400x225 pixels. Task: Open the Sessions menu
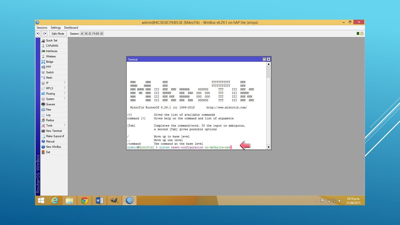coord(42,27)
